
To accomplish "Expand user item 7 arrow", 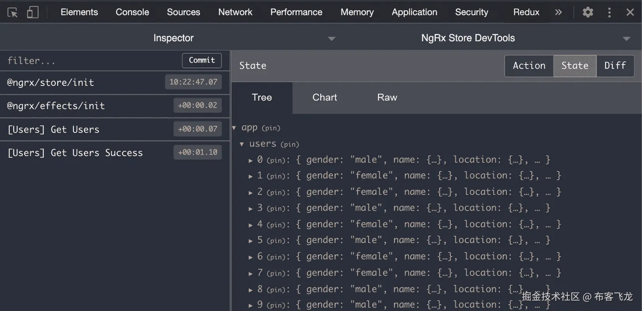I will click(x=251, y=274).
